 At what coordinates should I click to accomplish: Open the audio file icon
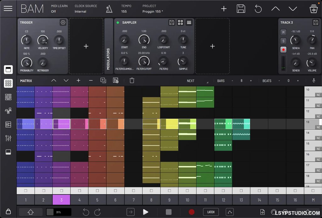coord(262,212)
